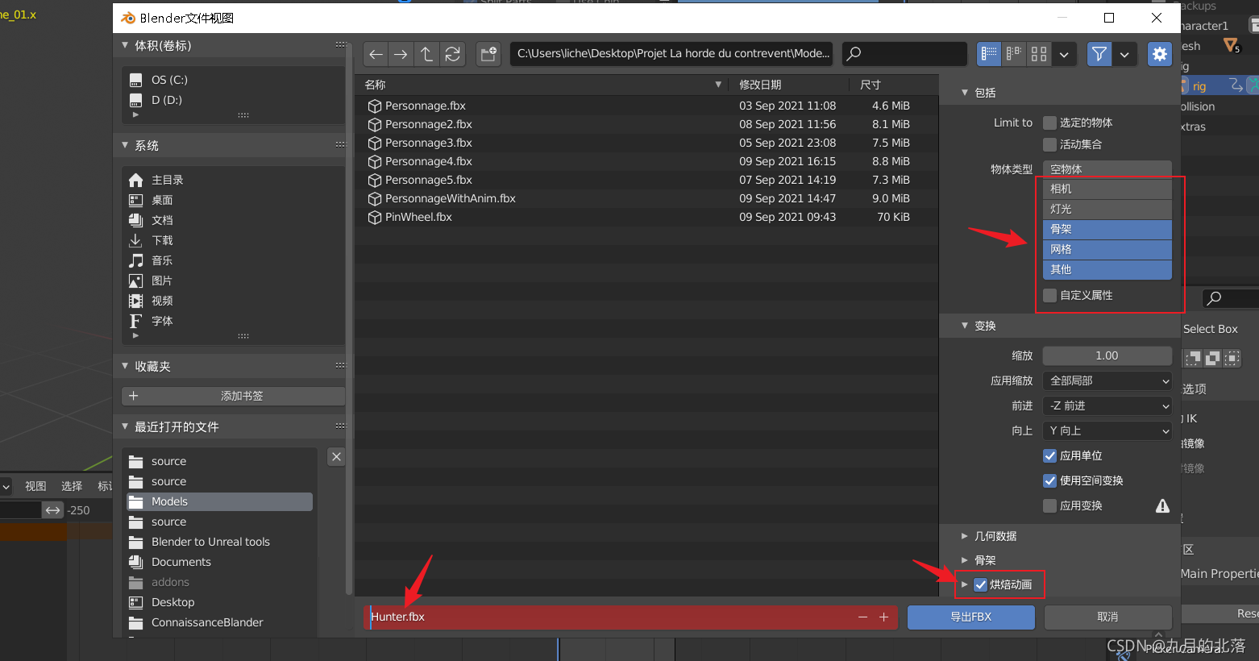Screen dimensions: 1259x661
Task: Clear the recent files list
Action: tap(337, 457)
